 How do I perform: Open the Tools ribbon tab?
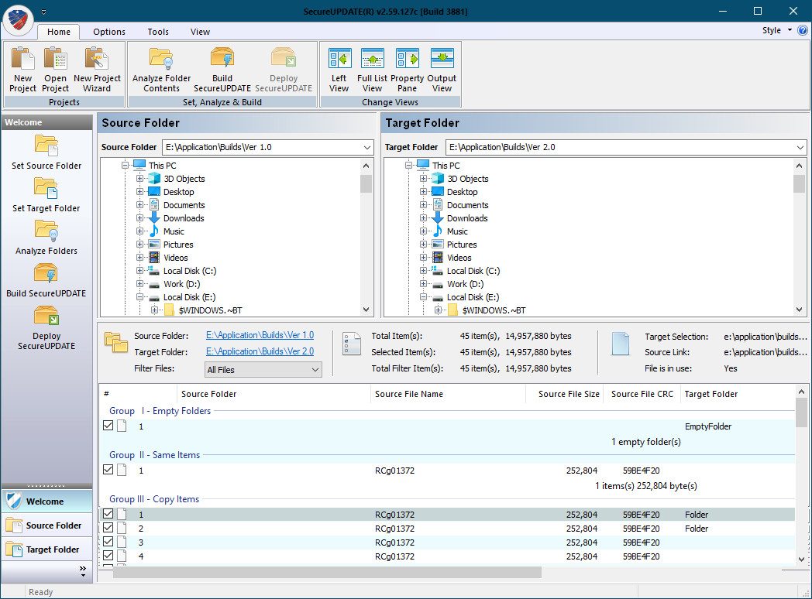[x=158, y=32]
